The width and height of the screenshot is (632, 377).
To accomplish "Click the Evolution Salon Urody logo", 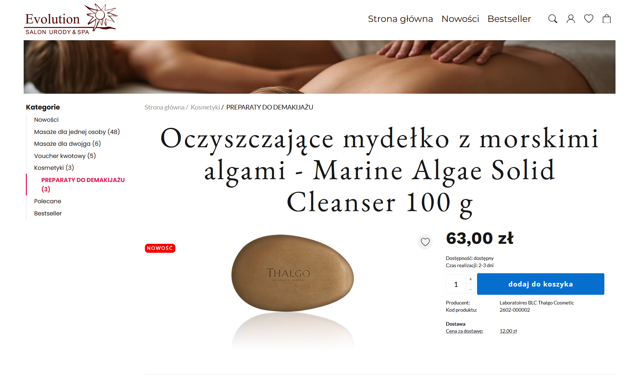I will coord(71,19).
